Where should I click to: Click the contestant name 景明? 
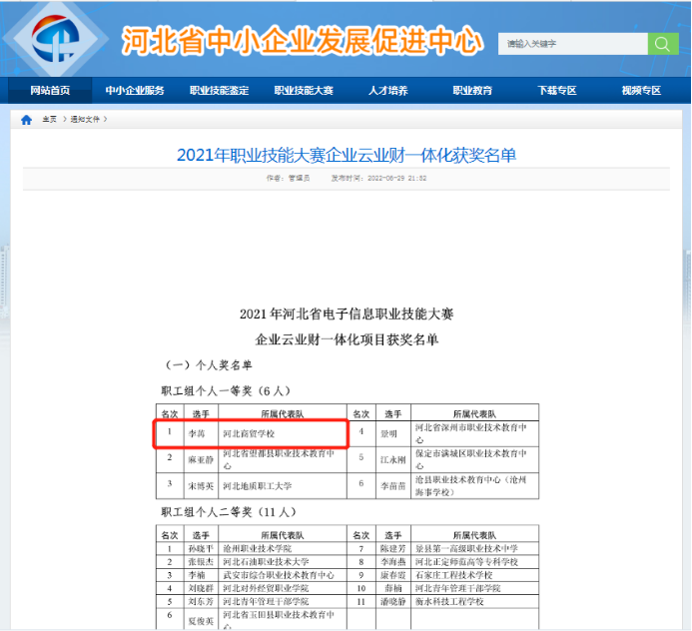(x=388, y=433)
